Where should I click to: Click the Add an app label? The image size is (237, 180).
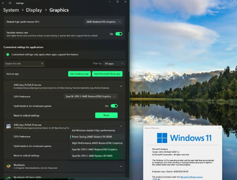coord(13,74)
